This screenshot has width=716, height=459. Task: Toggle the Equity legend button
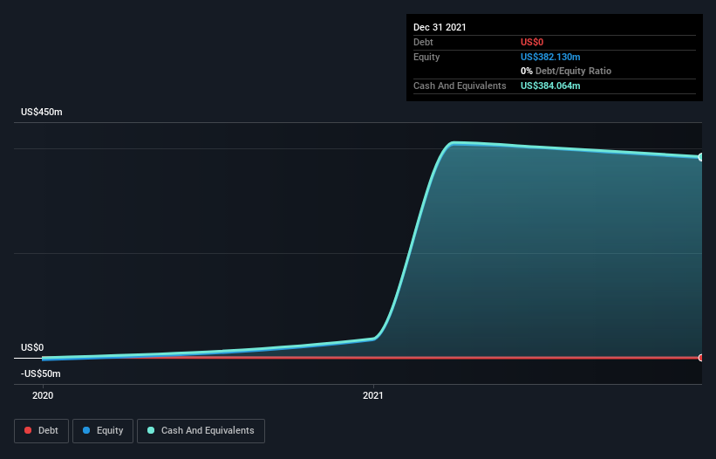pos(103,431)
